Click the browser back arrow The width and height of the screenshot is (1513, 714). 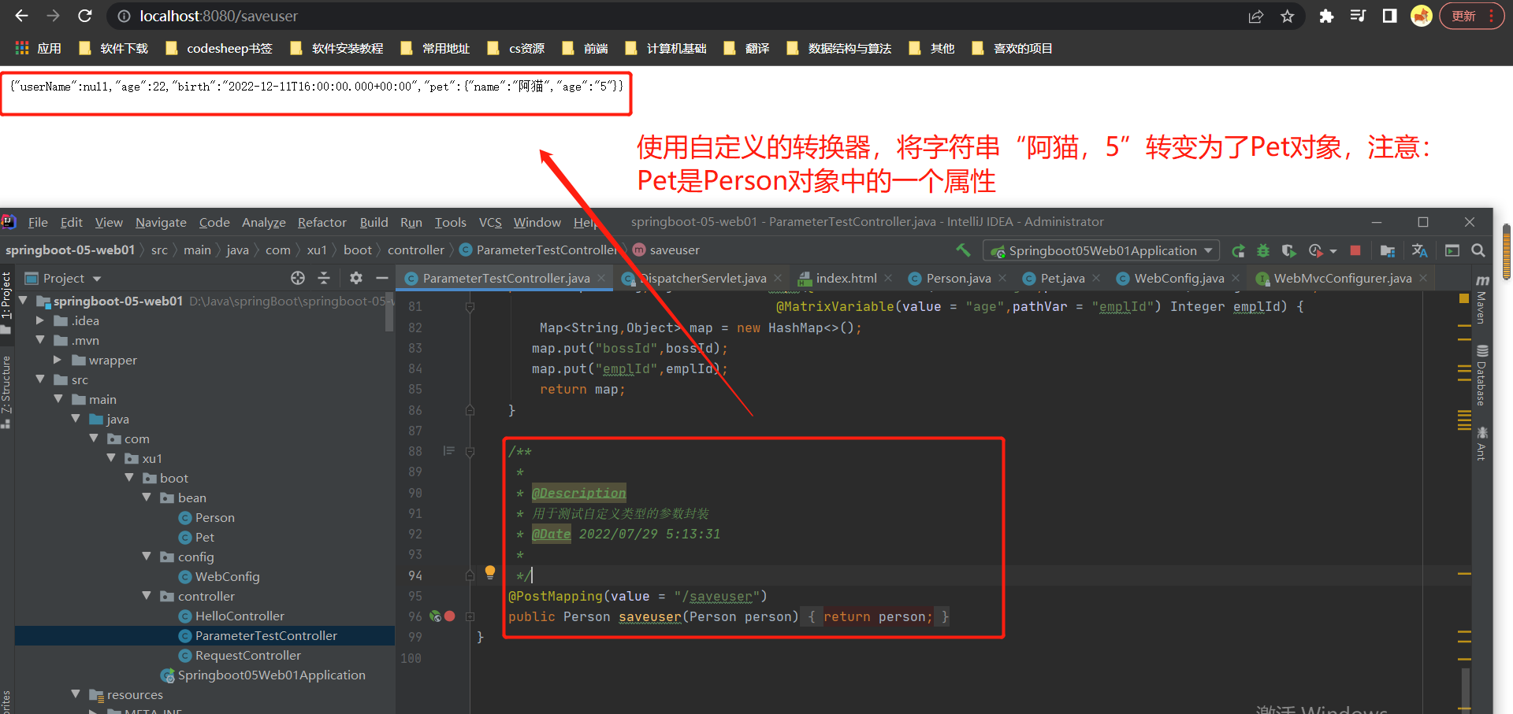(21, 16)
